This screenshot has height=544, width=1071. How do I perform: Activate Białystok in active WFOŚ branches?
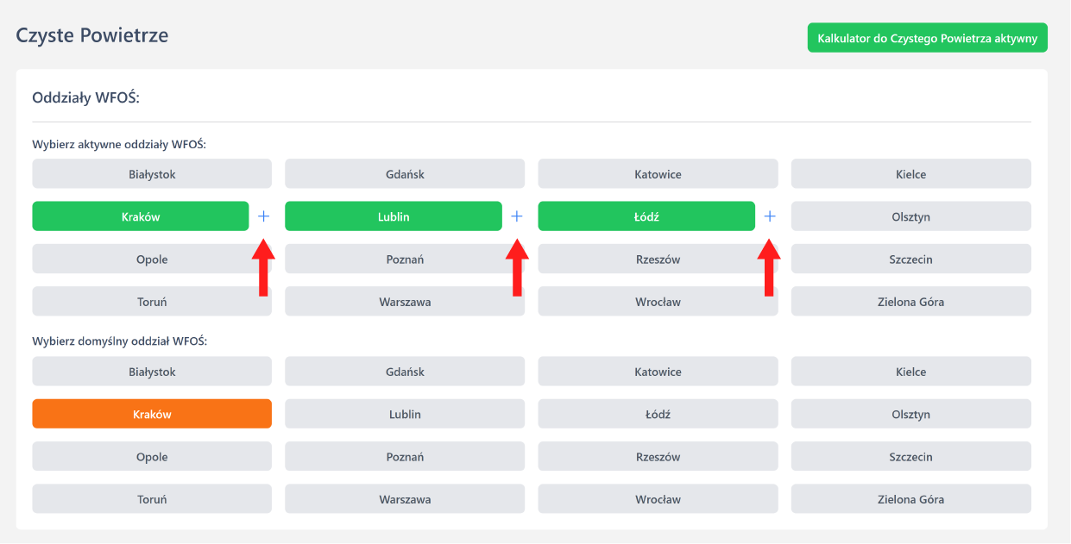coord(152,174)
